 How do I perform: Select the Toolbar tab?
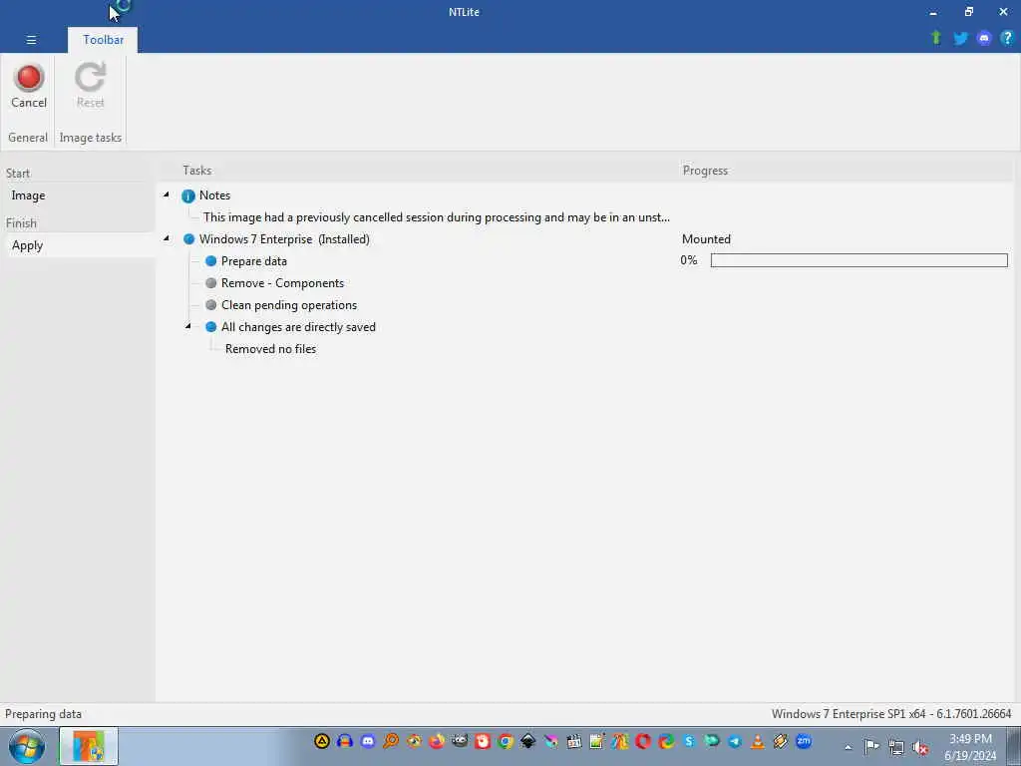tap(103, 40)
